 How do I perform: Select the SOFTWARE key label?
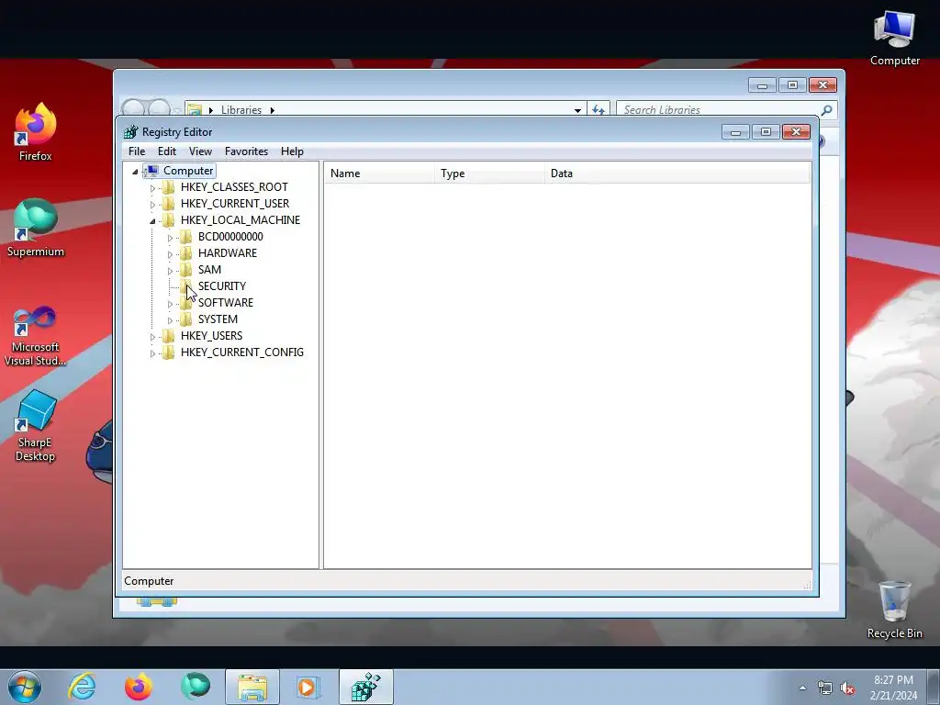tap(226, 303)
